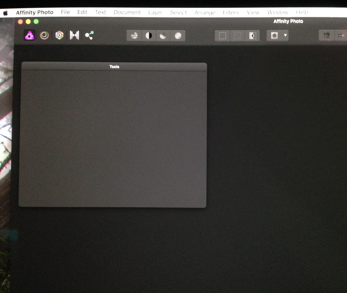Image resolution: width=347 pixels, height=293 pixels.
Task: Open the Help menu
Action: (x=302, y=12)
